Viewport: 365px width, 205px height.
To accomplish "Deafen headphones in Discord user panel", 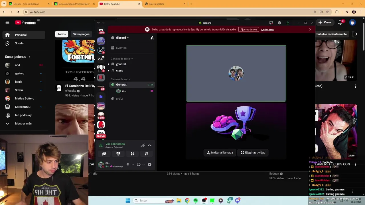I will (139, 165).
